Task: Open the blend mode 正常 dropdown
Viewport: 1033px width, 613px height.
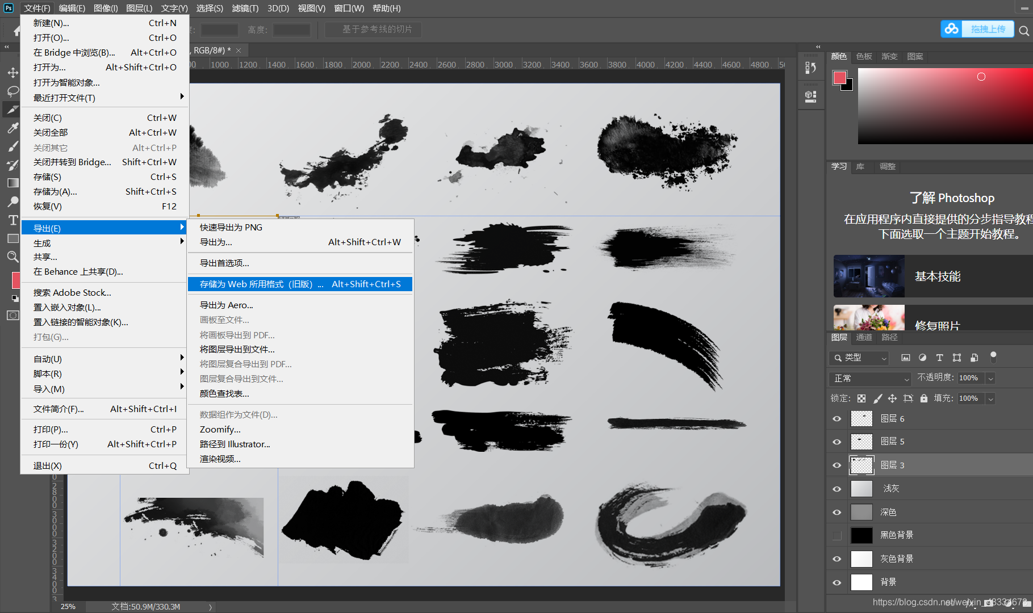Action: [869, 378]
